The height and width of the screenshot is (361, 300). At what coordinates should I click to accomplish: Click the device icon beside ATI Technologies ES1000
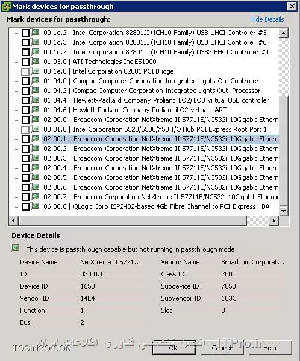coord(35,62)
